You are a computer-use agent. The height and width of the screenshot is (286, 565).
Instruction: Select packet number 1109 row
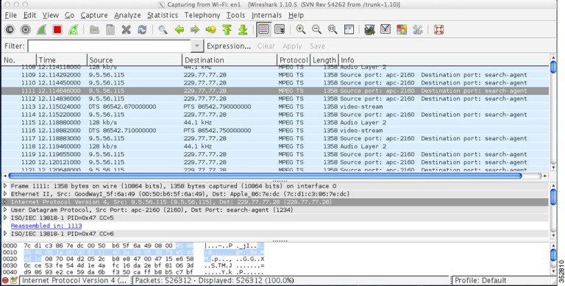tap(275, 75)
